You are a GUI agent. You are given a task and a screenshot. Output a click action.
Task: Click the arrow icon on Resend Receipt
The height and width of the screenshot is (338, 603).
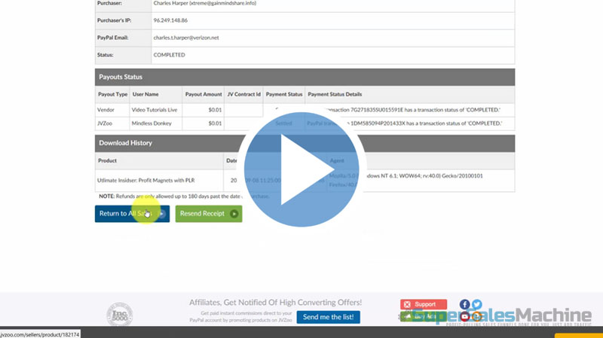point(234,214)
